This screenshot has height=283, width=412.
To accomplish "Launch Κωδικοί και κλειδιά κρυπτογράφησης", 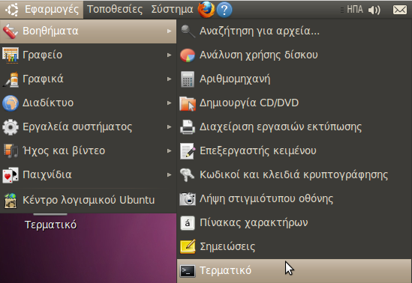I will (294, 175).
